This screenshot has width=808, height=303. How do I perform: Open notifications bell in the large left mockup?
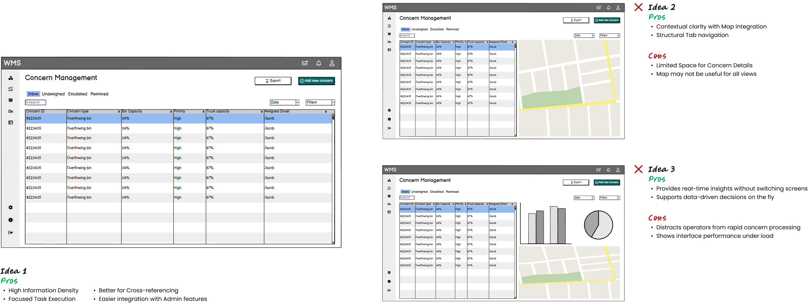click(319, 63)
